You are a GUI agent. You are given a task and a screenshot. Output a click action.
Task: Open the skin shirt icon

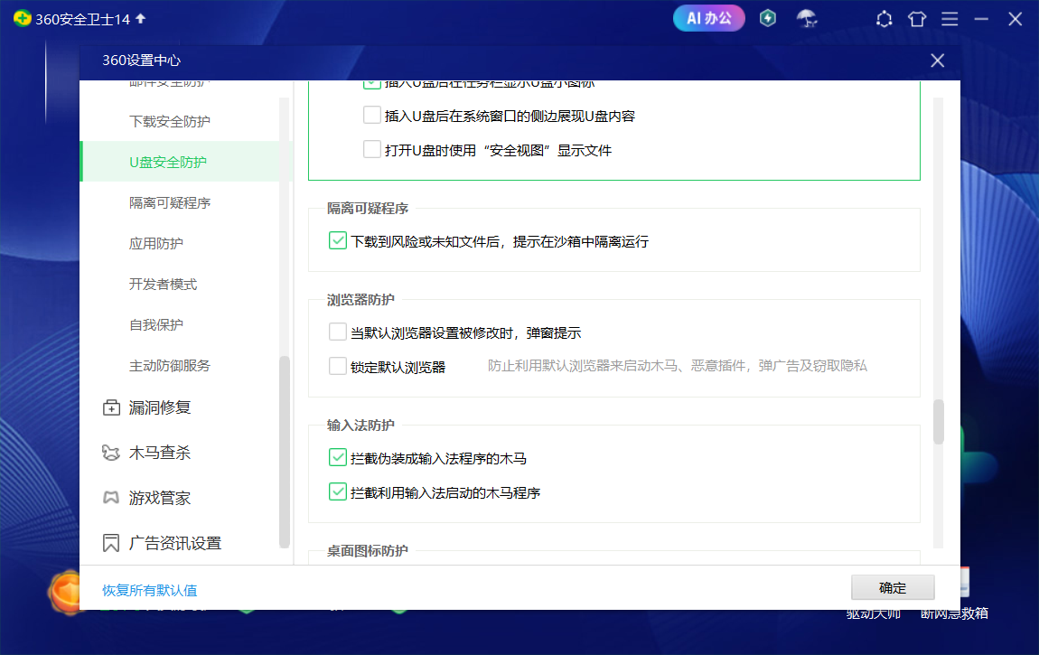(x=917, y=19)
